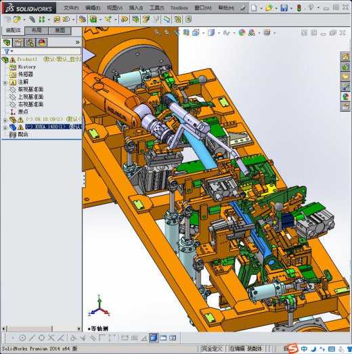Click the Edit Appearance color ball icon
The height and width of the screenshot is (354, 352).
tap(242, 32)
